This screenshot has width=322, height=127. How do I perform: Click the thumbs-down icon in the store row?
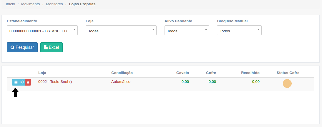22,82
